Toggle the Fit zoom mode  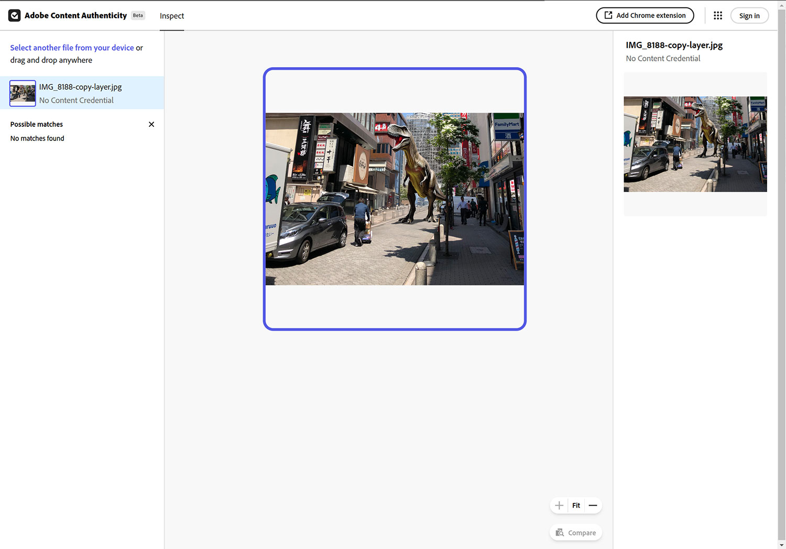tap(576, 505)
